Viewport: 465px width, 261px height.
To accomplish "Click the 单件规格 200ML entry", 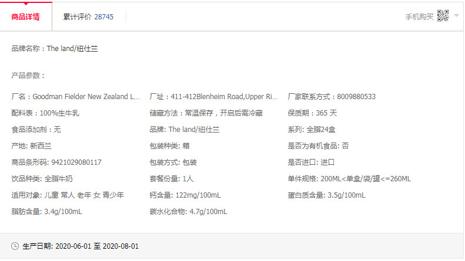I will 349,178.
